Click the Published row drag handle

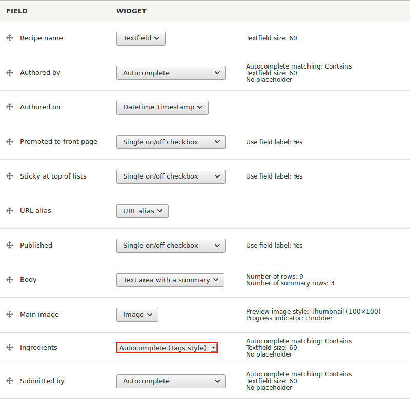[x=10, y=246]
